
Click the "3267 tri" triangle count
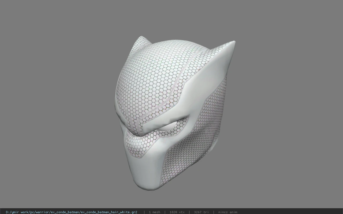point(202,212)
